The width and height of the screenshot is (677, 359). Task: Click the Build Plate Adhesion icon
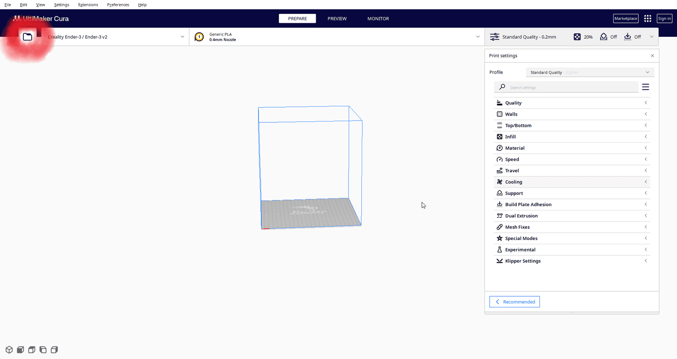point(499,204)
